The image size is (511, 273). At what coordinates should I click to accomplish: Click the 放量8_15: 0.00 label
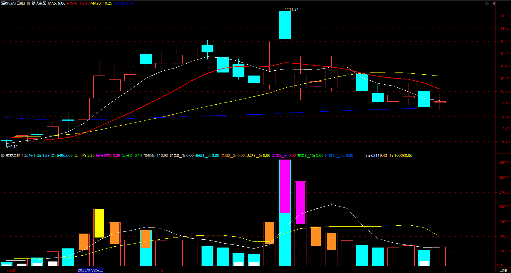coord(310,156)
